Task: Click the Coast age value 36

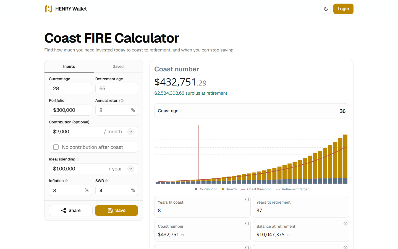Action: pyautogui.click(x=342, y=111)
